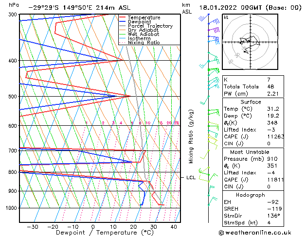The width and height of the screenshot is (306, 236).
Task: Click the 900 hPa pressure axis label
Action: (x=14, y=191)
